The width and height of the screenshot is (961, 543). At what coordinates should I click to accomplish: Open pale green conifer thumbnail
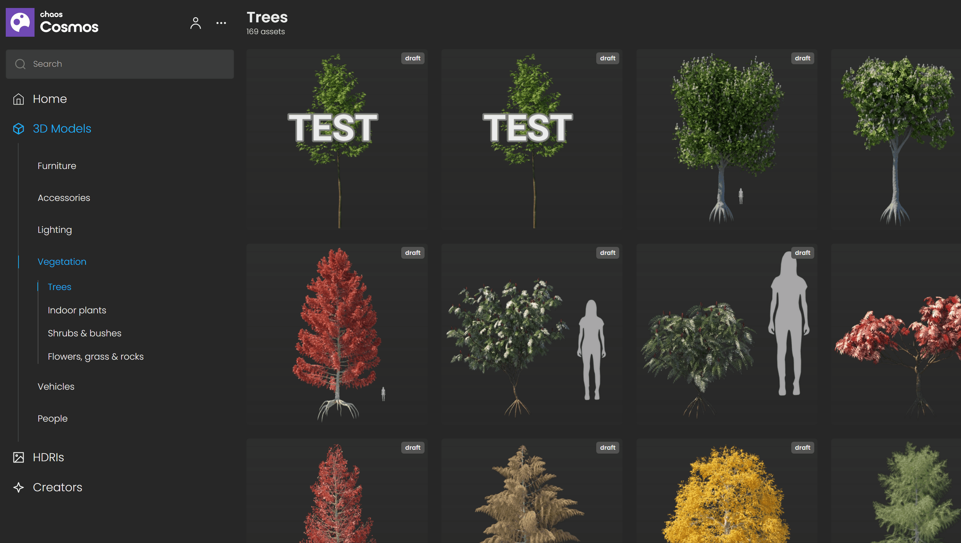click(896, 491)
